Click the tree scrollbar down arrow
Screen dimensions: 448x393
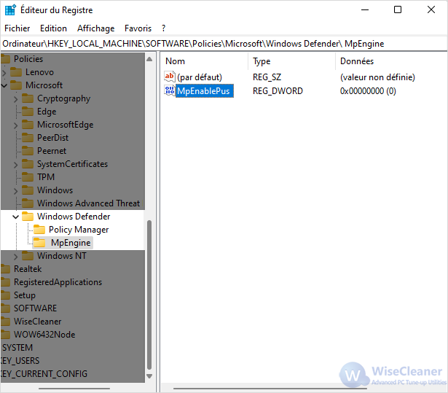point(149,376)
